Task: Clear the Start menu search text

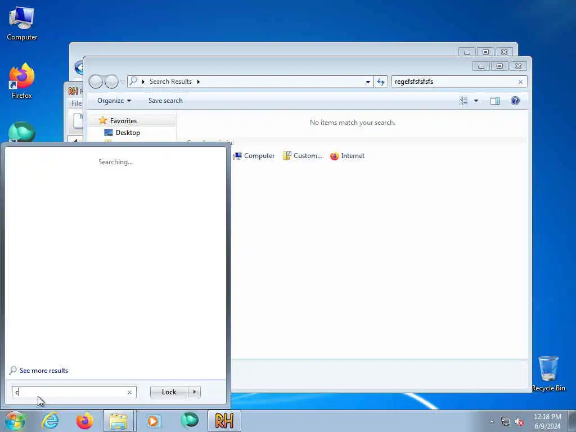Action: point(129,392)
